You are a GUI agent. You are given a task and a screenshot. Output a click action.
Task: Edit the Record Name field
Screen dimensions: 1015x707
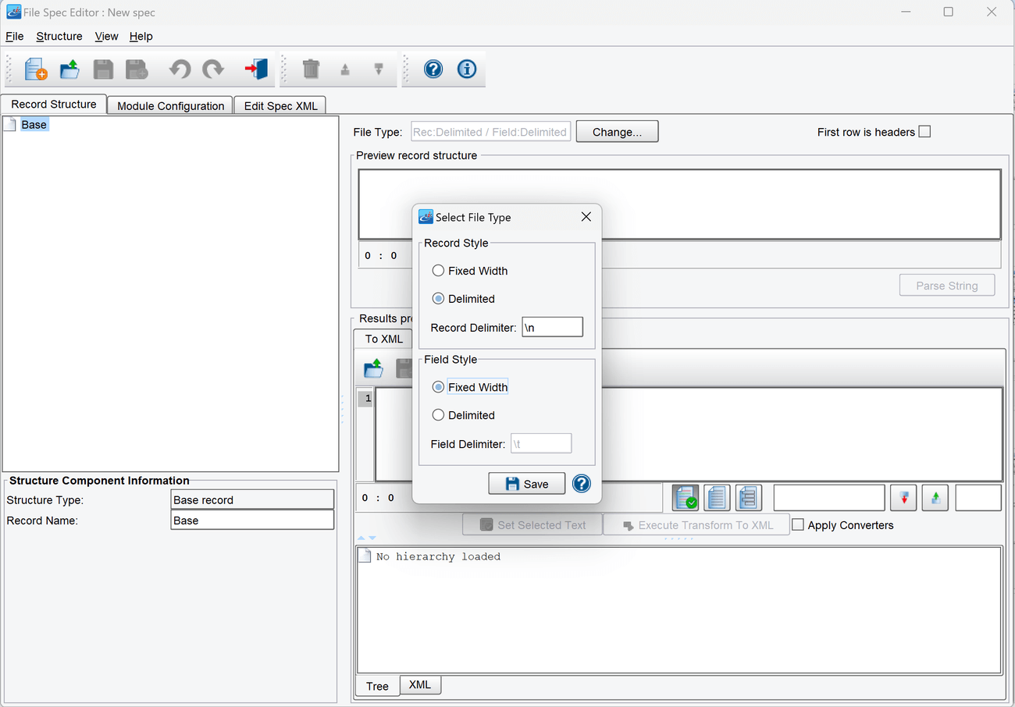click(252, 520)
